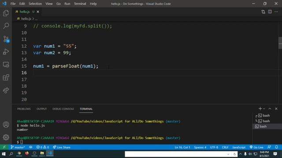282x158 pixels.
Task: Start Live Share from status bar
Action: click(x=62, y=147)
